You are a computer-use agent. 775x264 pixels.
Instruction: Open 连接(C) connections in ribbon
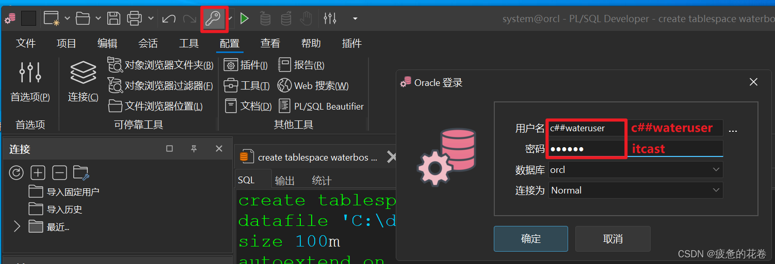point(83,81)
